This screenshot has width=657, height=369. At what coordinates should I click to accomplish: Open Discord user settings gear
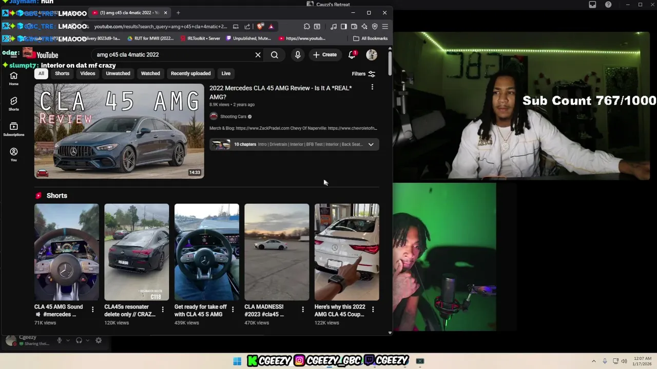[x=99, y=340]
